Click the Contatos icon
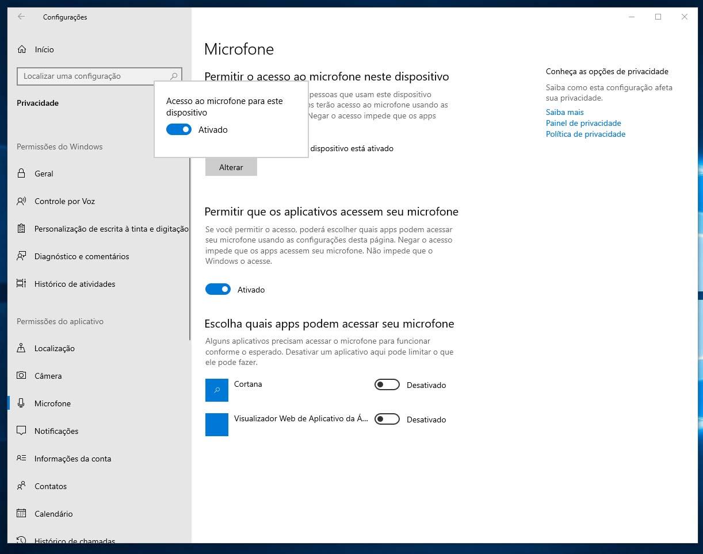This screenshot has height=554, width=703. point(21,486)
